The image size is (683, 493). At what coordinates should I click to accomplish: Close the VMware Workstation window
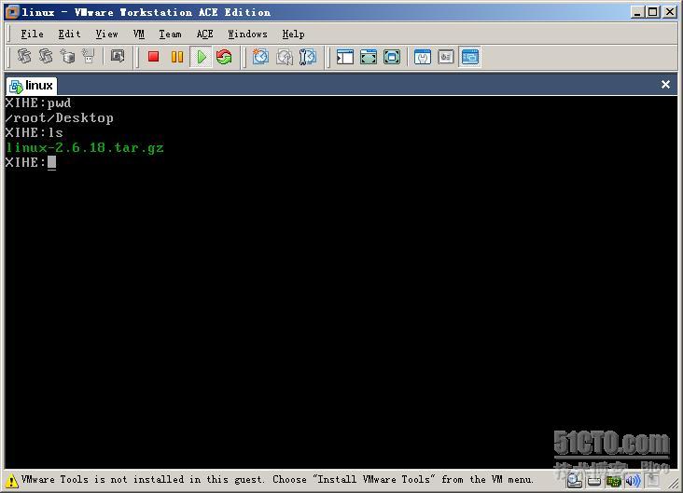(670, 12)
